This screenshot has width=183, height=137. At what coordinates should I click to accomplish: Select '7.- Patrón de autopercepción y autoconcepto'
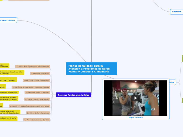33,67
